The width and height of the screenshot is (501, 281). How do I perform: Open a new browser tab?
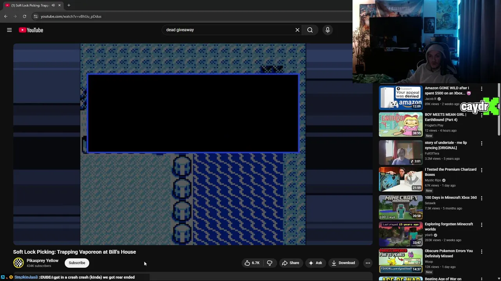coord(68,5)
